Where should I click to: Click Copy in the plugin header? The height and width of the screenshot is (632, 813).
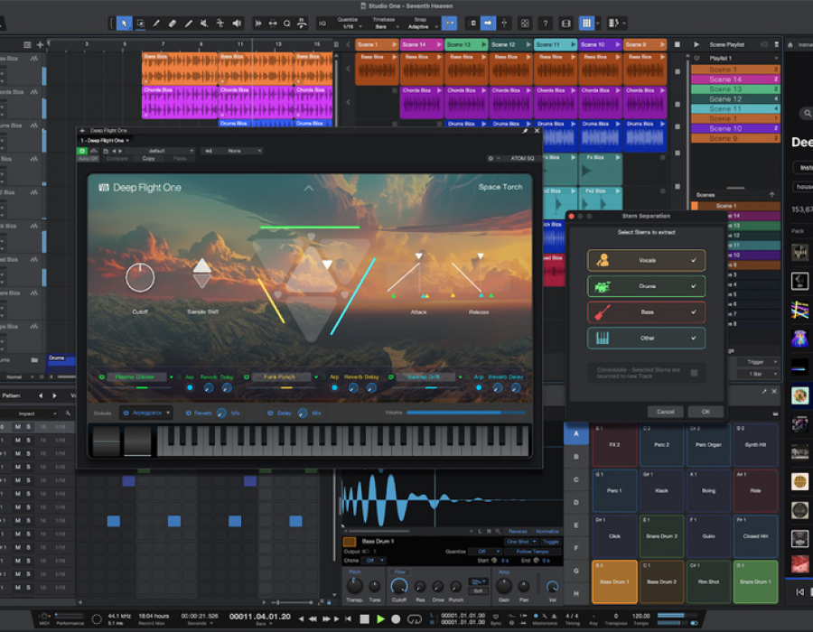148,159
